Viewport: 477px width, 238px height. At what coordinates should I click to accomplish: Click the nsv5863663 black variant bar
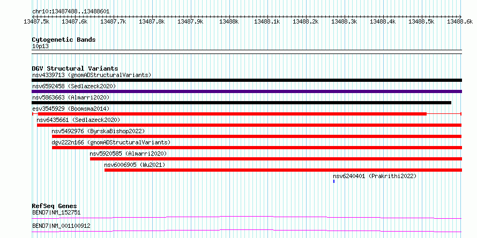241,103
